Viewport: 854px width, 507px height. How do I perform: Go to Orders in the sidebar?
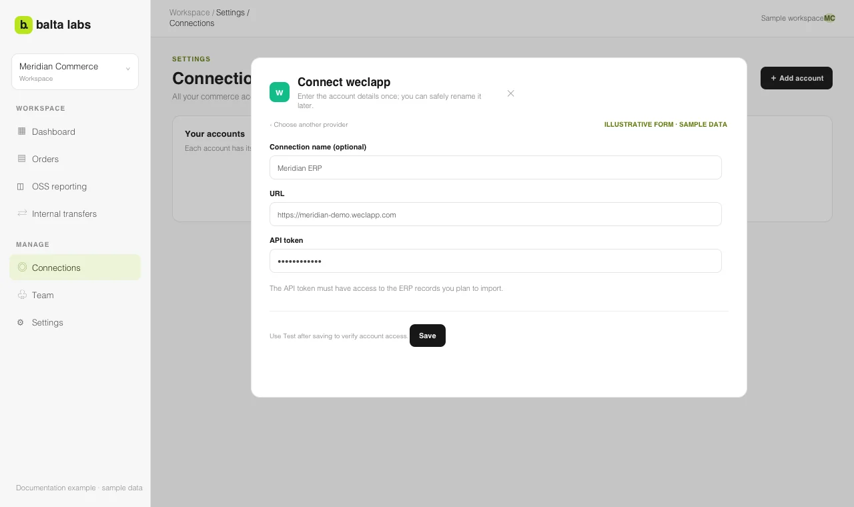click(x=75, y=159)
